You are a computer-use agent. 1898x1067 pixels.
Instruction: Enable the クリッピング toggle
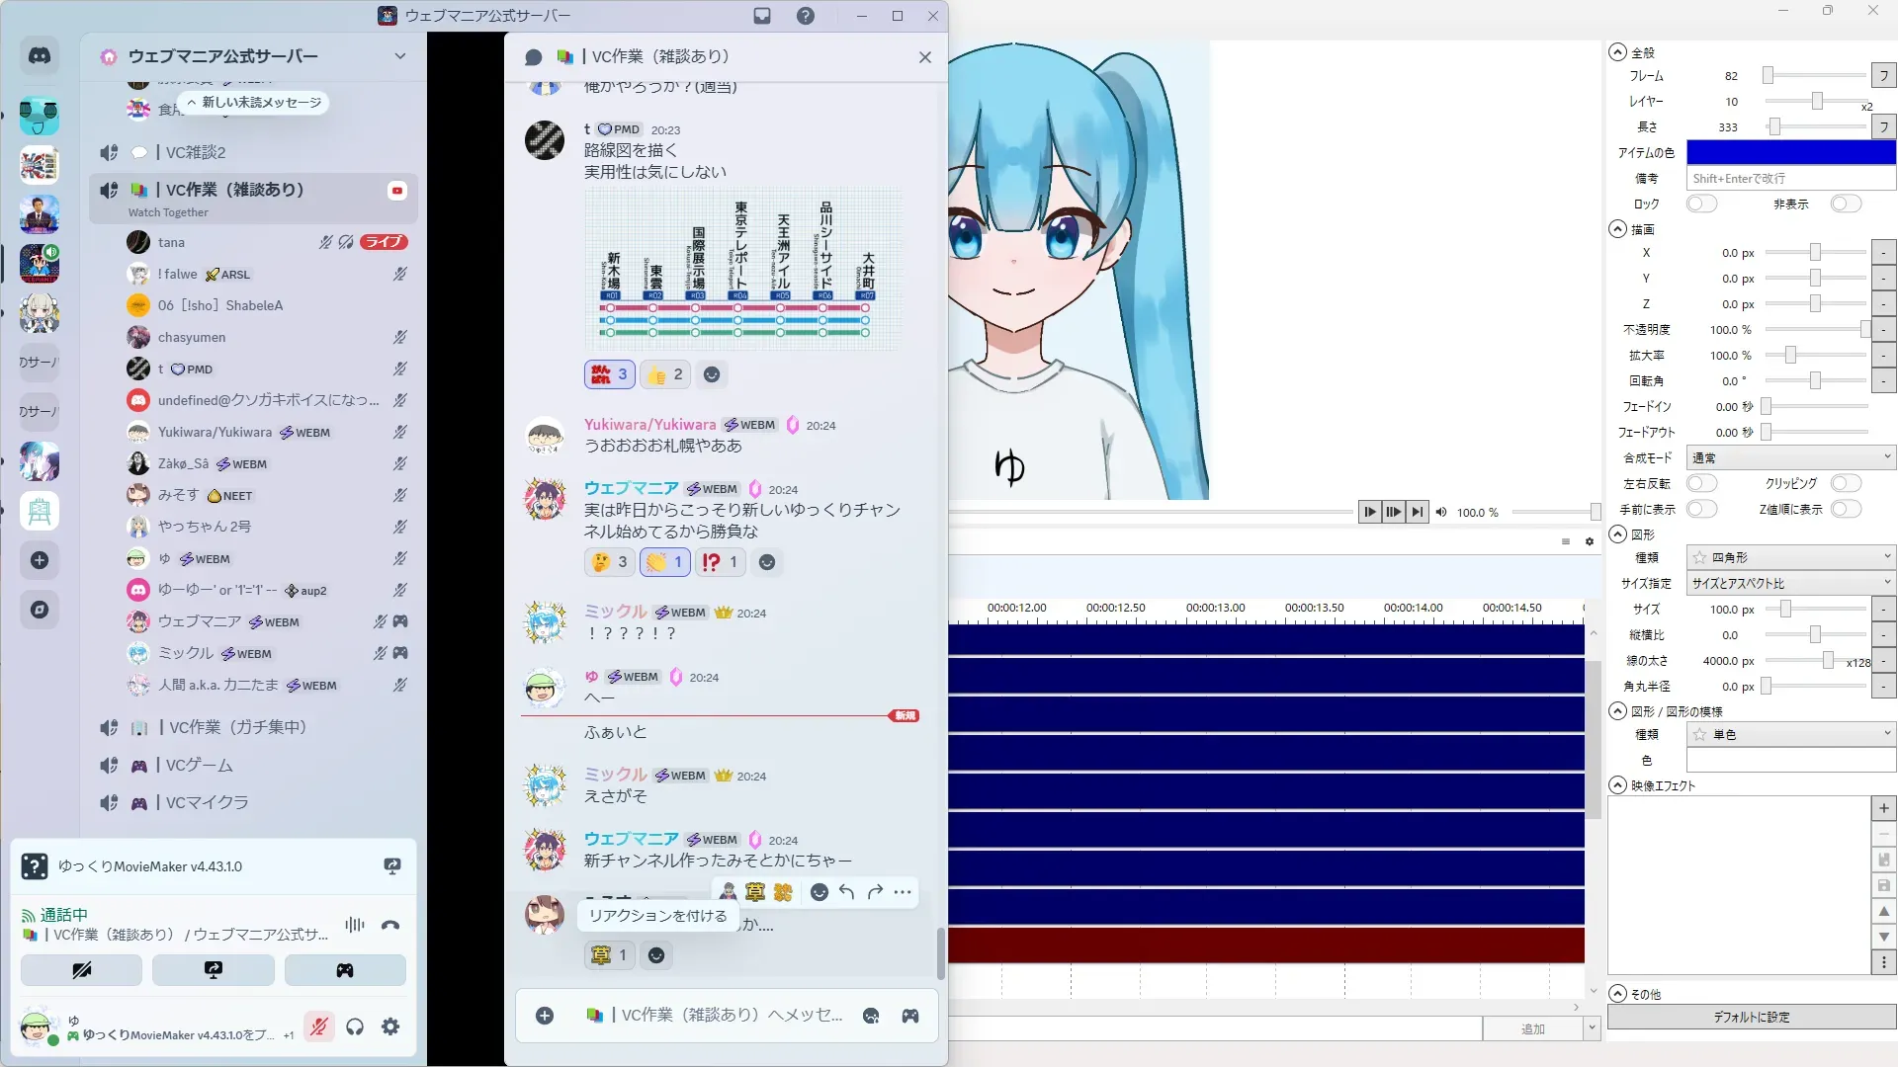tap(1845, 483)
